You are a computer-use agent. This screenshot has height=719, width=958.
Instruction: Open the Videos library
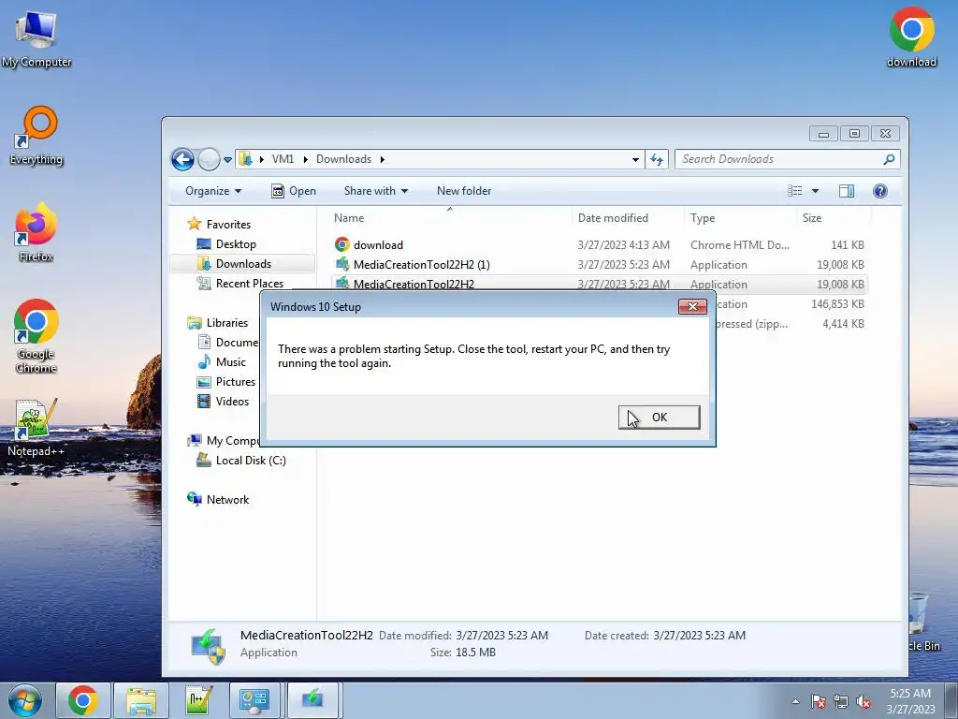point(232,401)
